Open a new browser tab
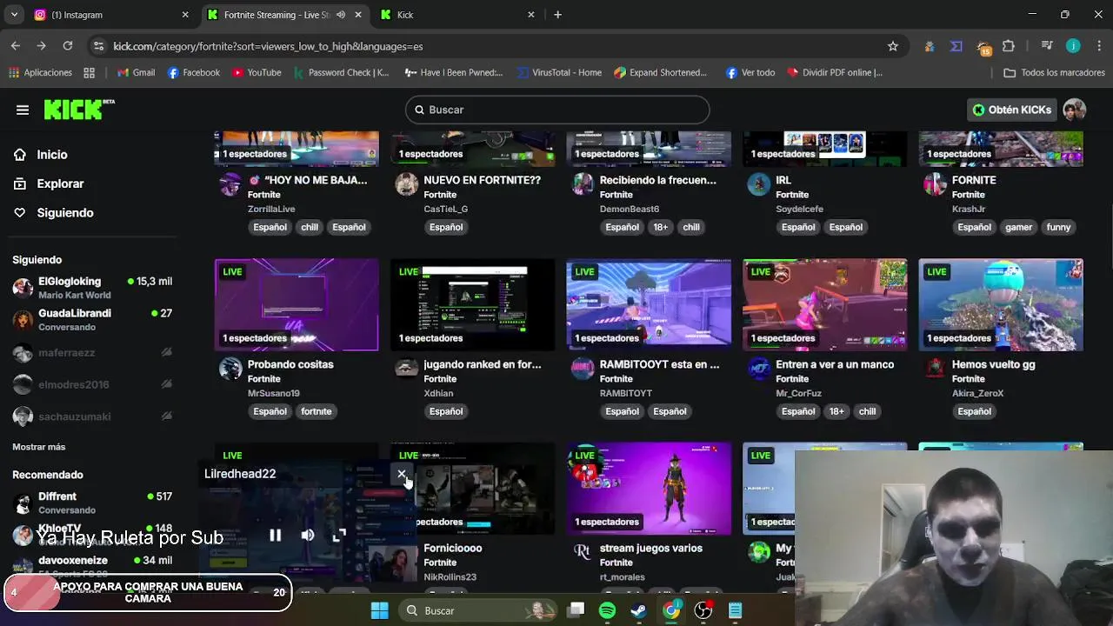 557,15
